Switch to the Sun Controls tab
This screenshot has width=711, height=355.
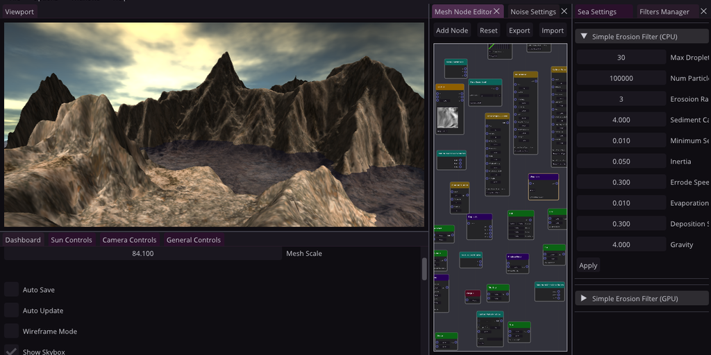coord(71,240)
